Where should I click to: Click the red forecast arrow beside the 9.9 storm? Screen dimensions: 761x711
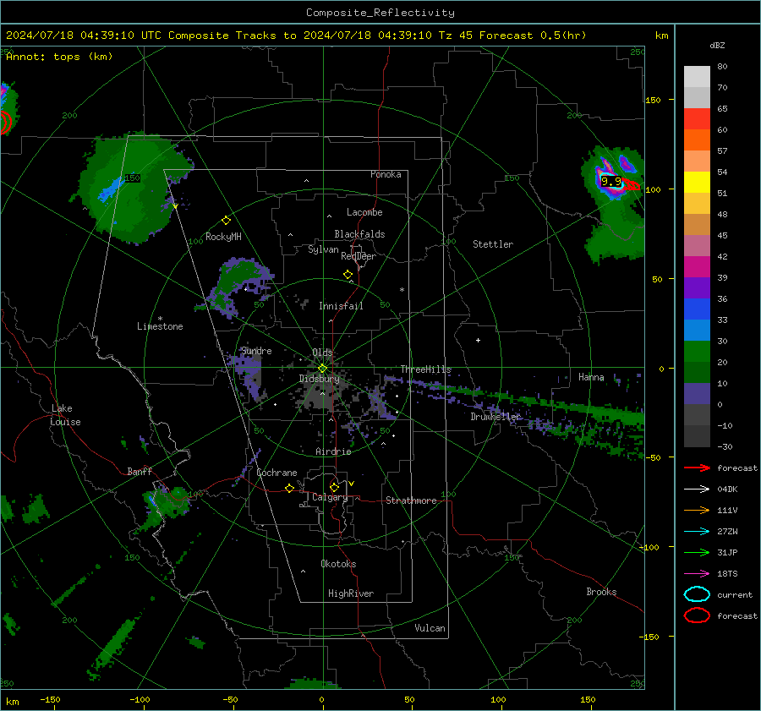click(631, 183)
